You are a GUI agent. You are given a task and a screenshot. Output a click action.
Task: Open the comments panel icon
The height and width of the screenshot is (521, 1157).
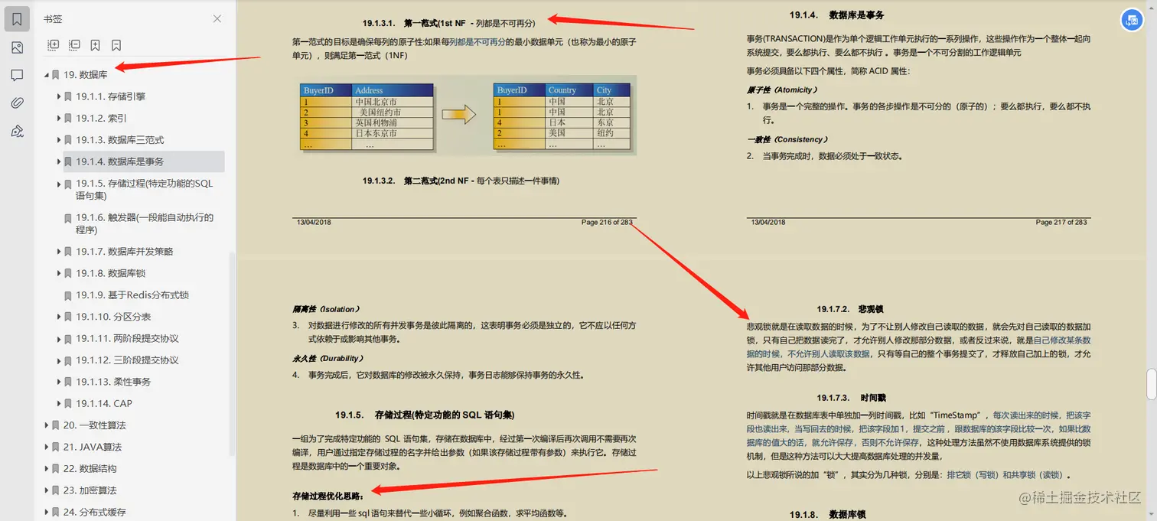click(17, 73)
